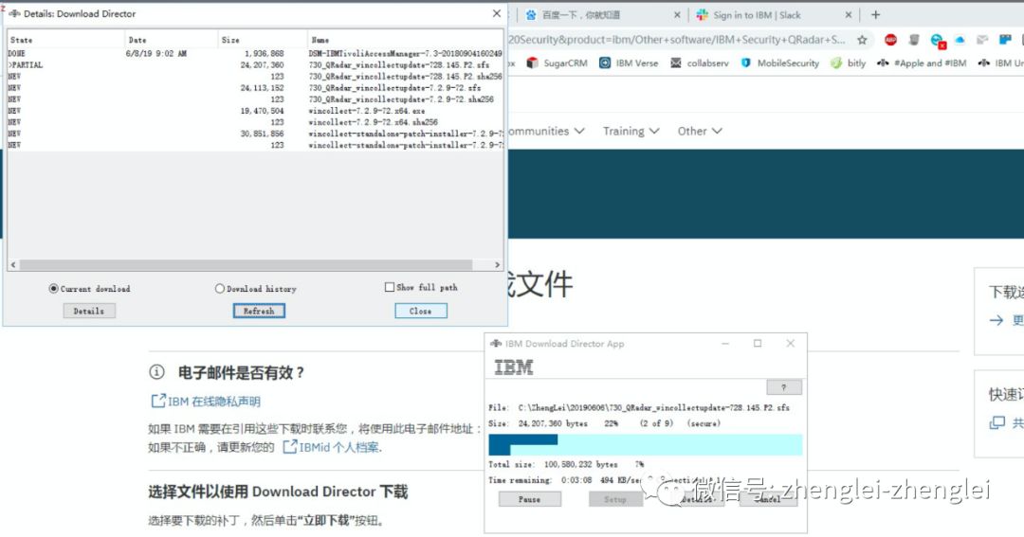Switch to the Sign in to IBM Slack tab
The image size is (1024, 537).
click(x=774, y=15)
